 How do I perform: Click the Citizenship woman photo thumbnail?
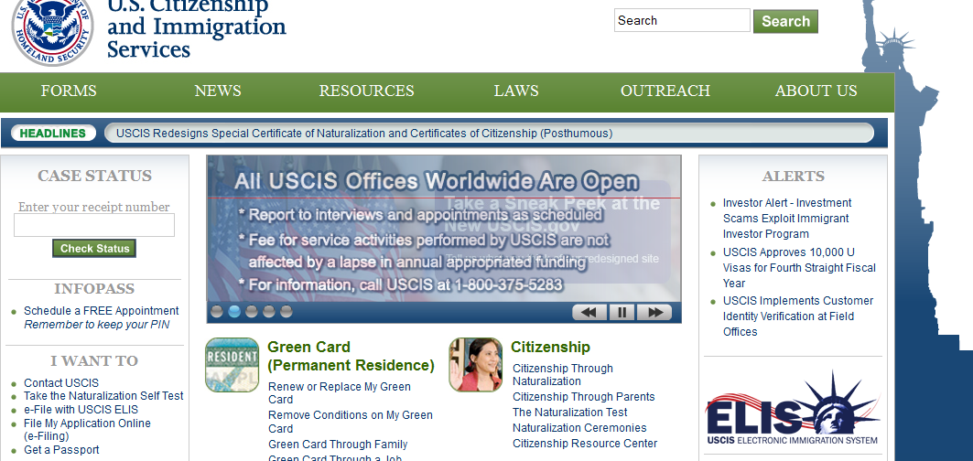click(x=475, y=365)
